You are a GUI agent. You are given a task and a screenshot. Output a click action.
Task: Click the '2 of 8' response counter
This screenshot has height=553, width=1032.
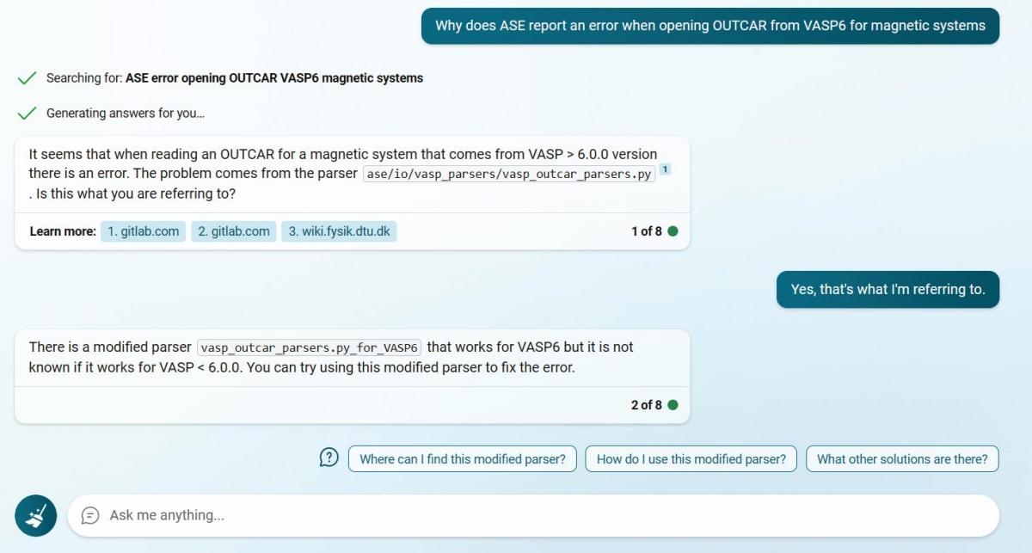[x=647, y=405]
